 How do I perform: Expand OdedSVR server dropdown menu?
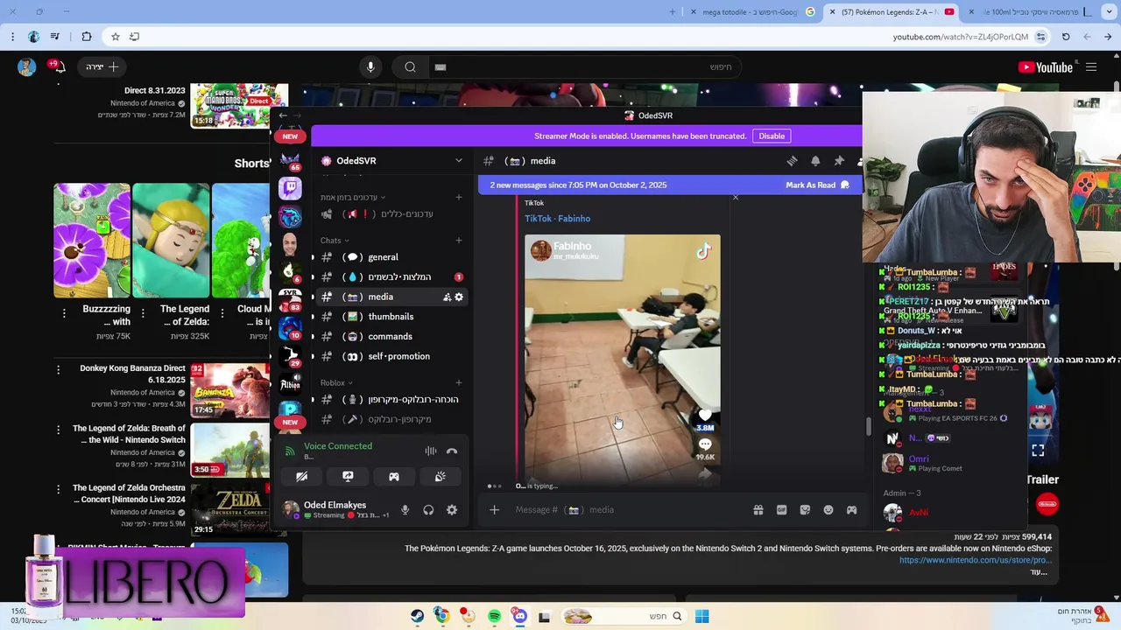click(x=458, y=161)
